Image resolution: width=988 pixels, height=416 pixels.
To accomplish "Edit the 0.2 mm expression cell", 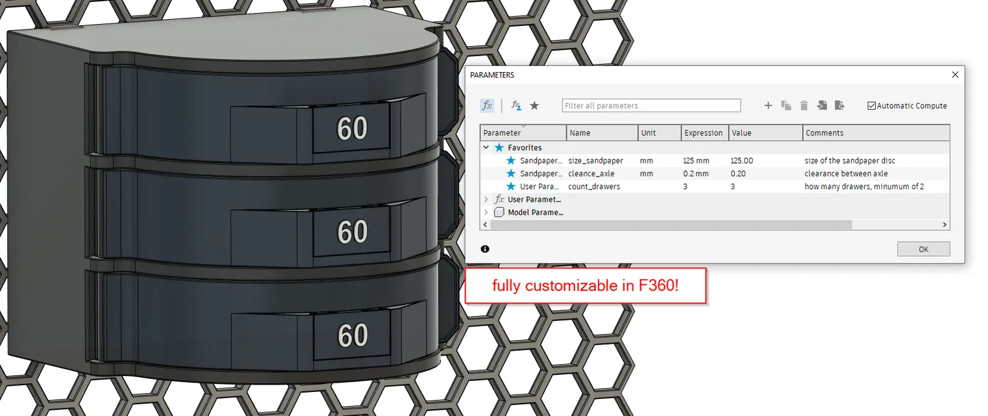I will click(x=696, y=173).
